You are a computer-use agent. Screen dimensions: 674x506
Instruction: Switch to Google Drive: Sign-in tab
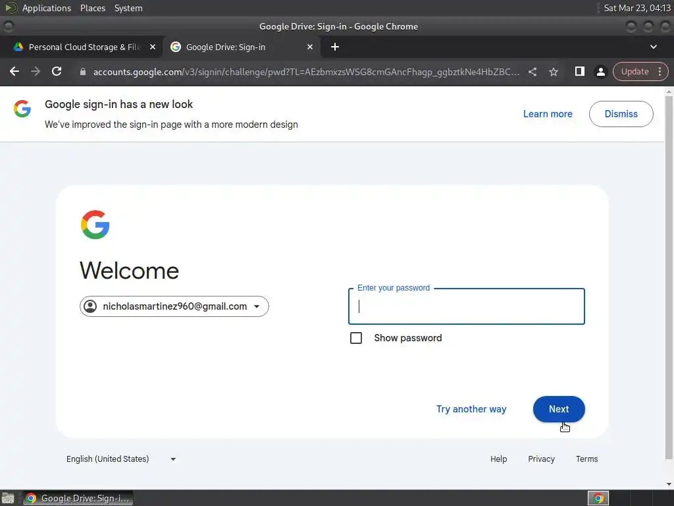241,47
